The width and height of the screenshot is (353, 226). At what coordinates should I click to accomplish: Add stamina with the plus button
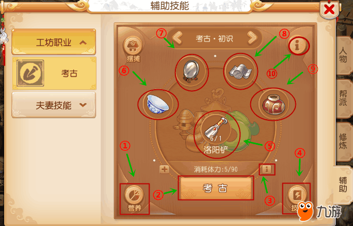[164, 169]
